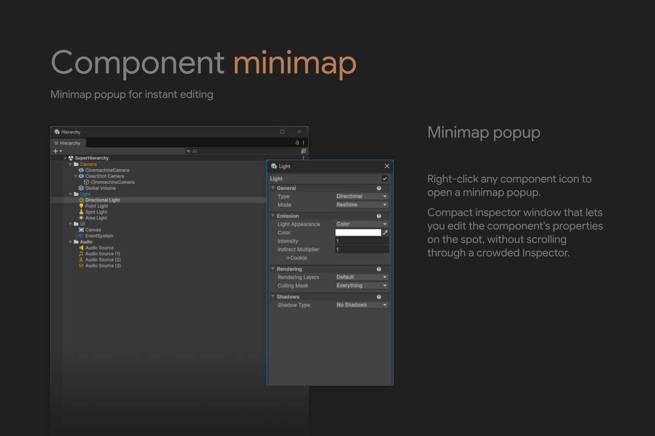
Task: Click the Directional Light component icon
Action: (81, 200)
